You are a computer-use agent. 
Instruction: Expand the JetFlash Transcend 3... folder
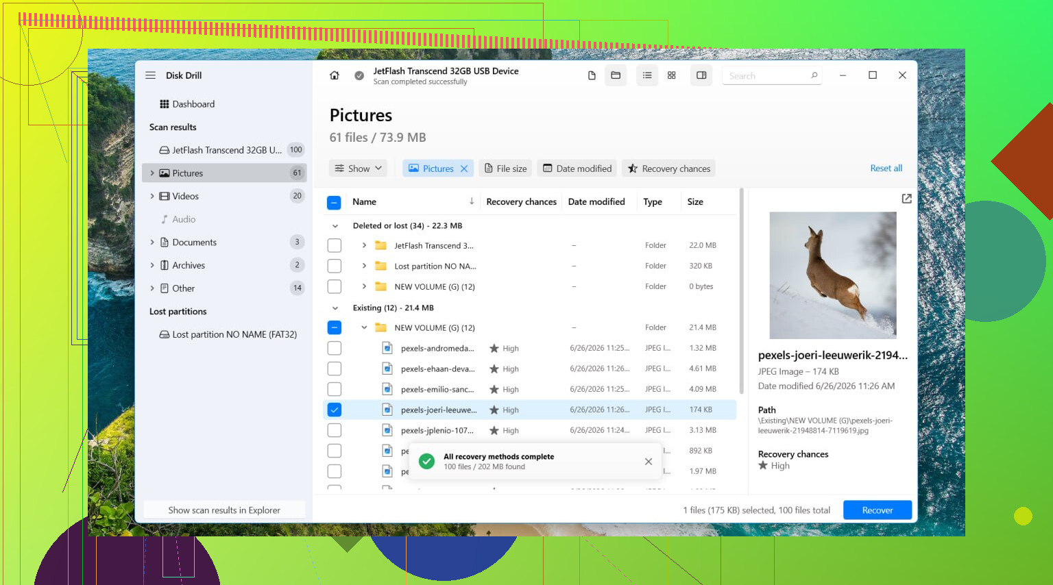[x=364, y=245]
